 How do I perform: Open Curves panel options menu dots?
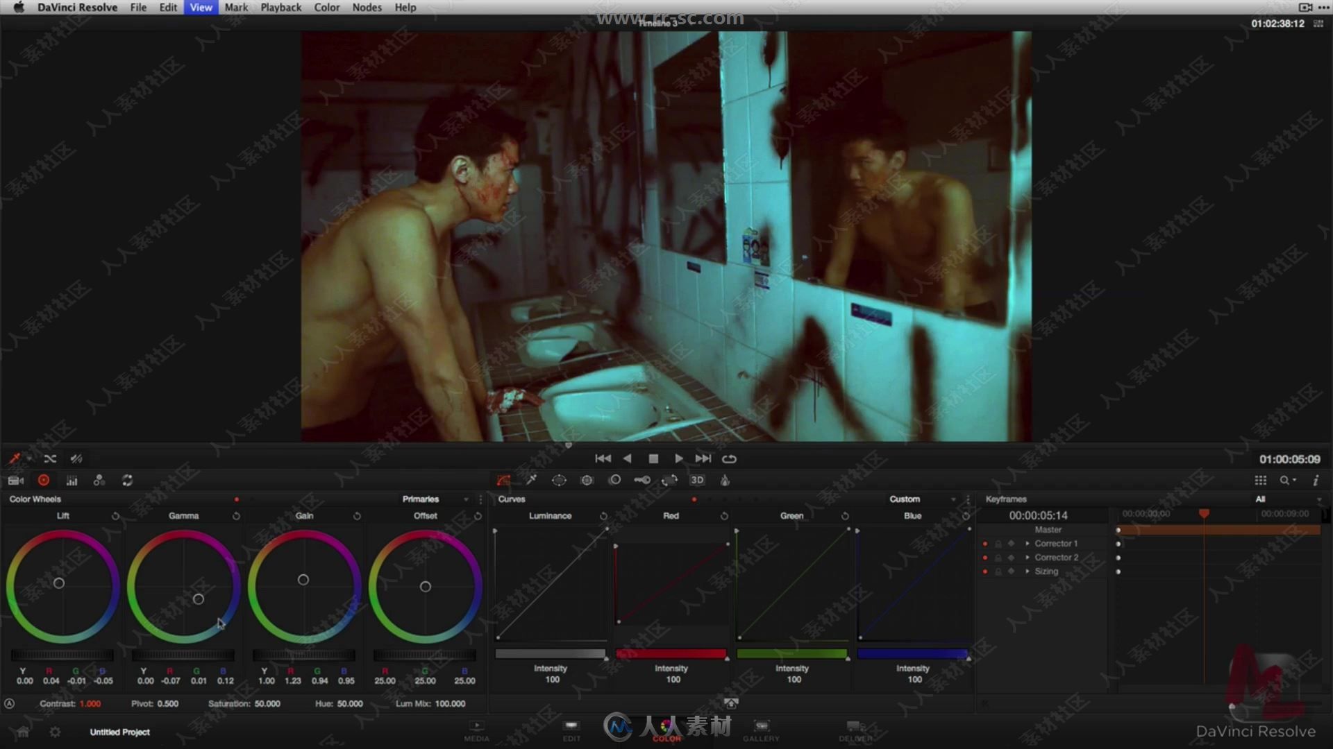(968, 499)
